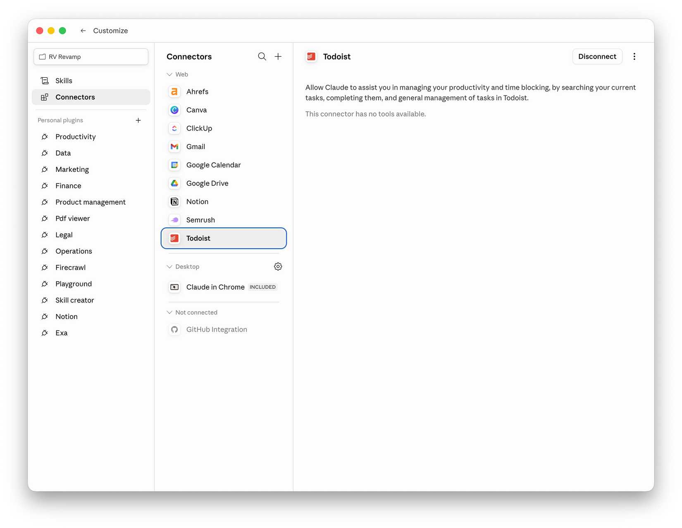This screenshot has width=682, height=528.
Task: Open Desktop connectors settings gear
Action: tap(278, 266)
